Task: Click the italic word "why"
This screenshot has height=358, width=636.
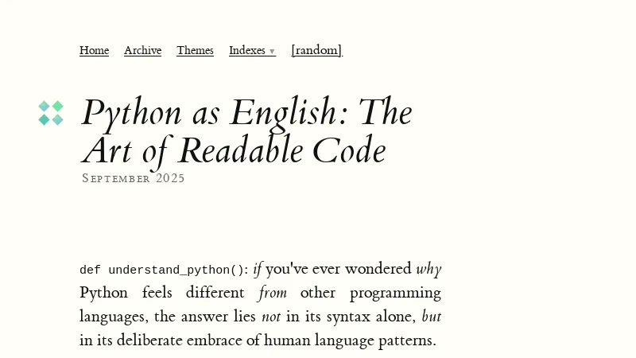Action: coord(429,269)
